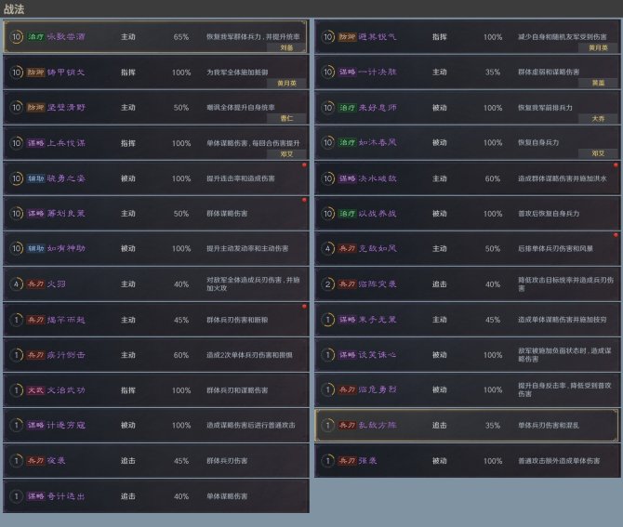Click the 刘备 owner label
The image size is (623, 527).
pyautogui.click(x=286, y=46)
